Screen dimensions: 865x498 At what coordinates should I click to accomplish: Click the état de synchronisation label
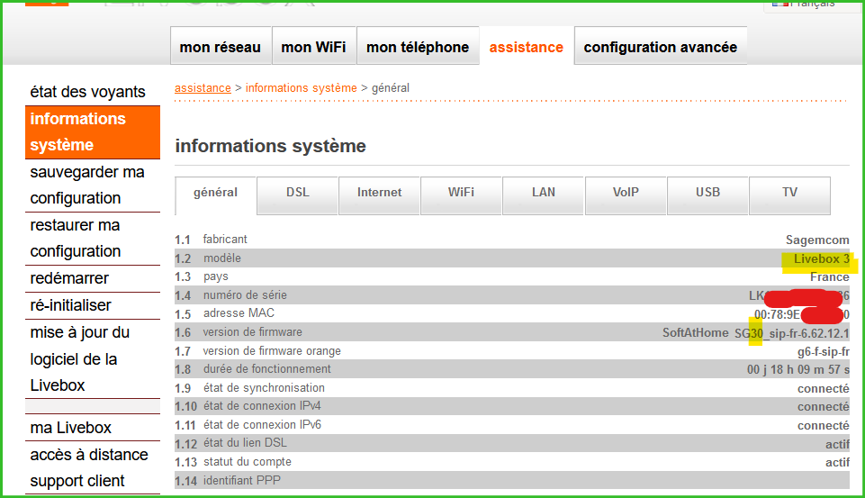coord(264,387)
